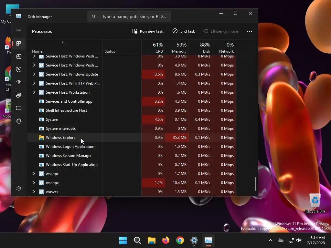Click the 35.3 MB memory value
The height and width of the screenshot is (248, 331).
point(179,138)
